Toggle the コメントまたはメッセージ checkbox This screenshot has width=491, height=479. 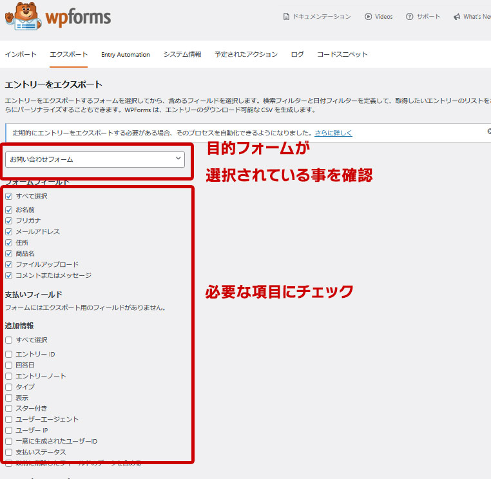coord(9,276)
